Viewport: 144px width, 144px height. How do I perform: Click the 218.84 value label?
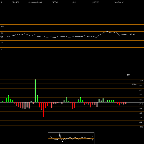[134, 85]
